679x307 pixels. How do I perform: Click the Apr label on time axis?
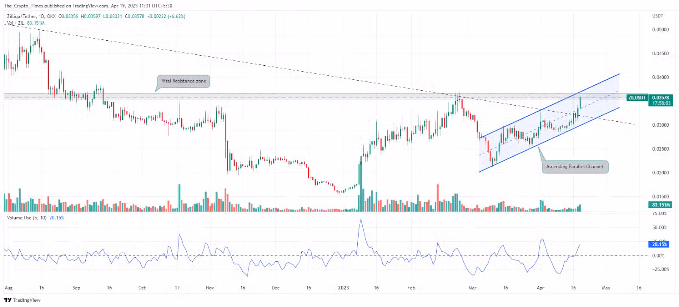(540, 288)
